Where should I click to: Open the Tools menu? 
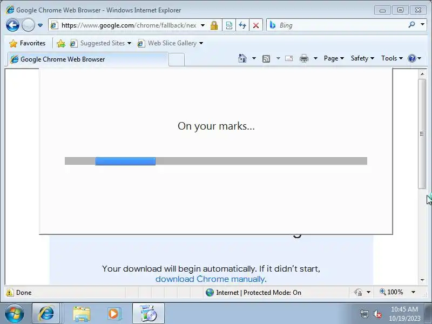pyautogui.click(x=392, y=58)
